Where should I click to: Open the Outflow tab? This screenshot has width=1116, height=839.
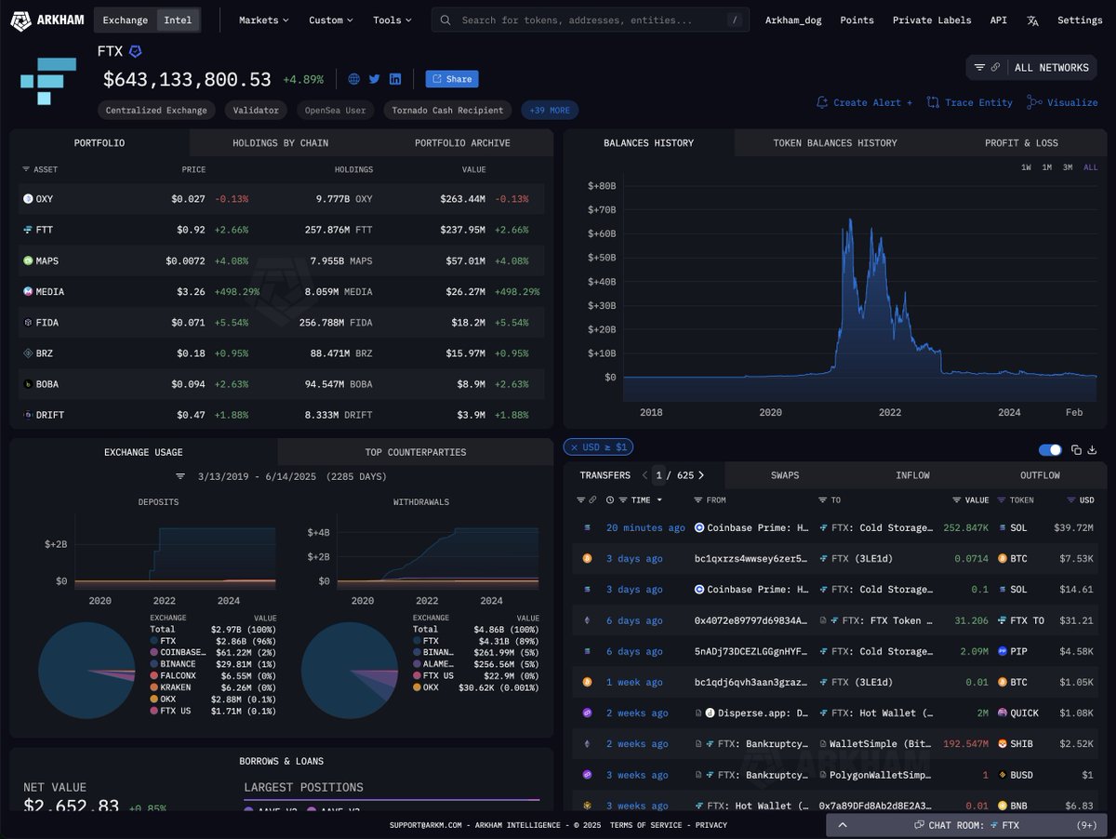1040,475
